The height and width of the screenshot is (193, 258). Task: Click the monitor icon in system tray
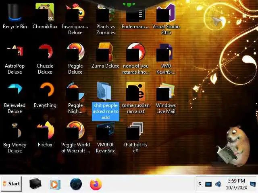[x=208, y=184]
